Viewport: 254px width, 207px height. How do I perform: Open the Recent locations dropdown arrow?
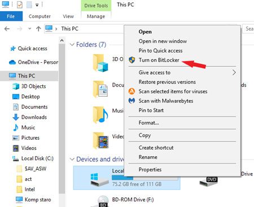click(x=29, y=29)
